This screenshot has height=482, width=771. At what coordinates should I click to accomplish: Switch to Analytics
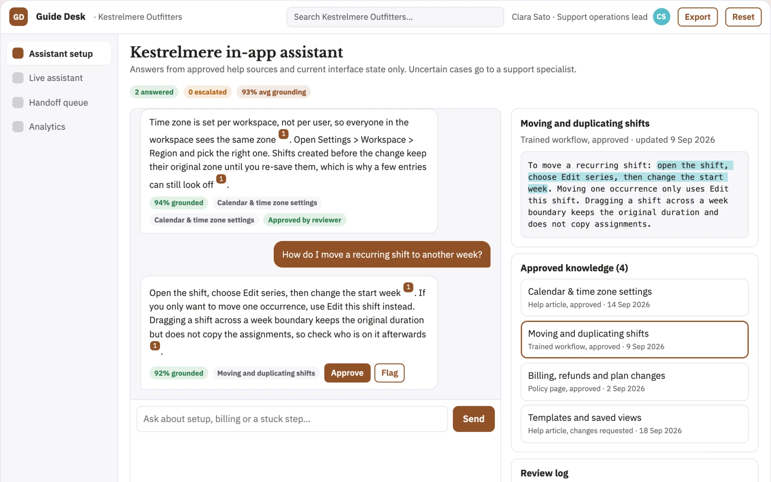pyautogui.click(x=59, y=126)
